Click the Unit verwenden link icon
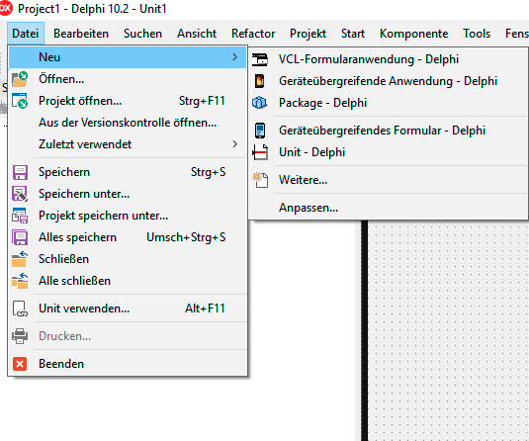Image resolution: width=529 pixels, height=441 pixels. pos(20,309)
